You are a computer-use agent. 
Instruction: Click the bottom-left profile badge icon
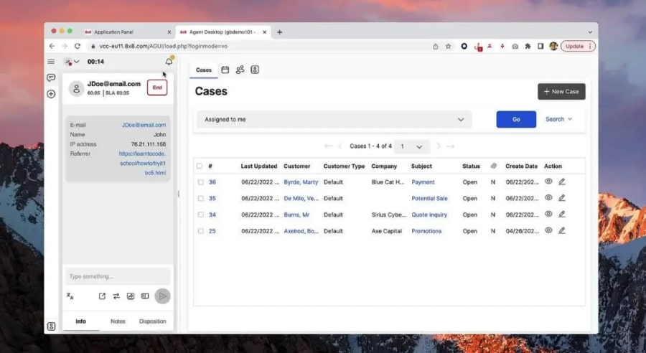51,326
